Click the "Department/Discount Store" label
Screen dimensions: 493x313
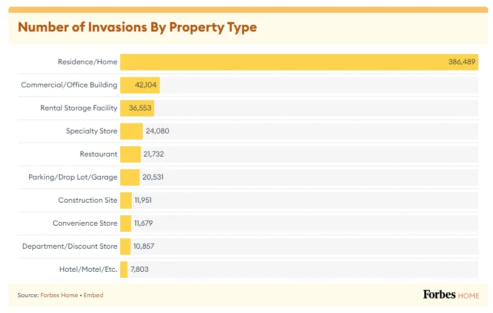point(69,246)
